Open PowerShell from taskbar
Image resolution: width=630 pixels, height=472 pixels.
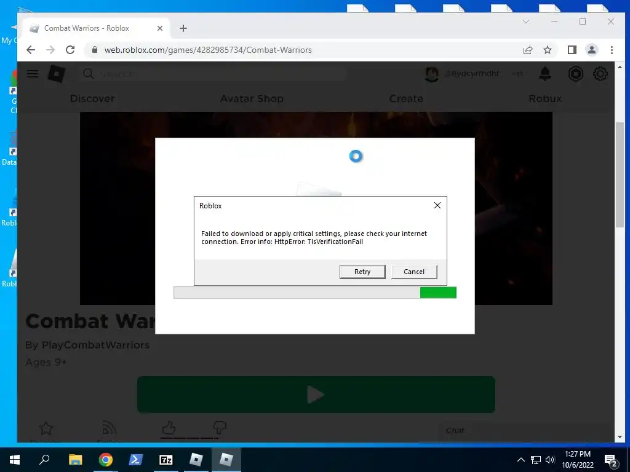[136, 460]
